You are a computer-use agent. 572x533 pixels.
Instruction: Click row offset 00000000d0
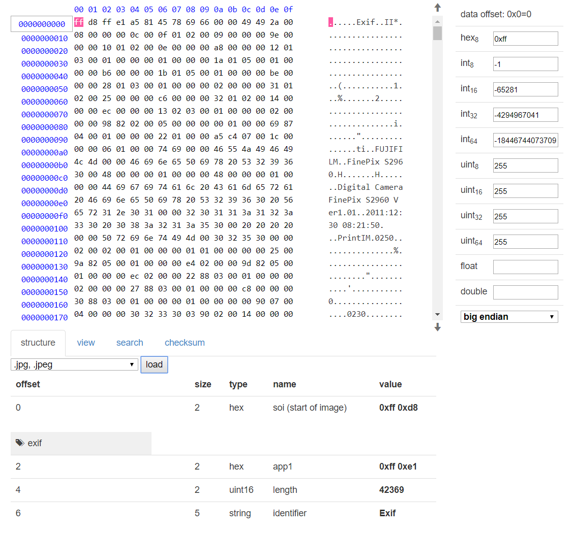[x=45, y=190]
